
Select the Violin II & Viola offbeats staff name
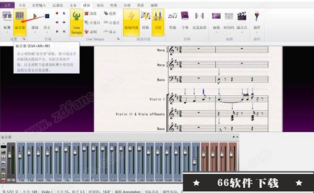pyautogui.click(x=140, y=114)
